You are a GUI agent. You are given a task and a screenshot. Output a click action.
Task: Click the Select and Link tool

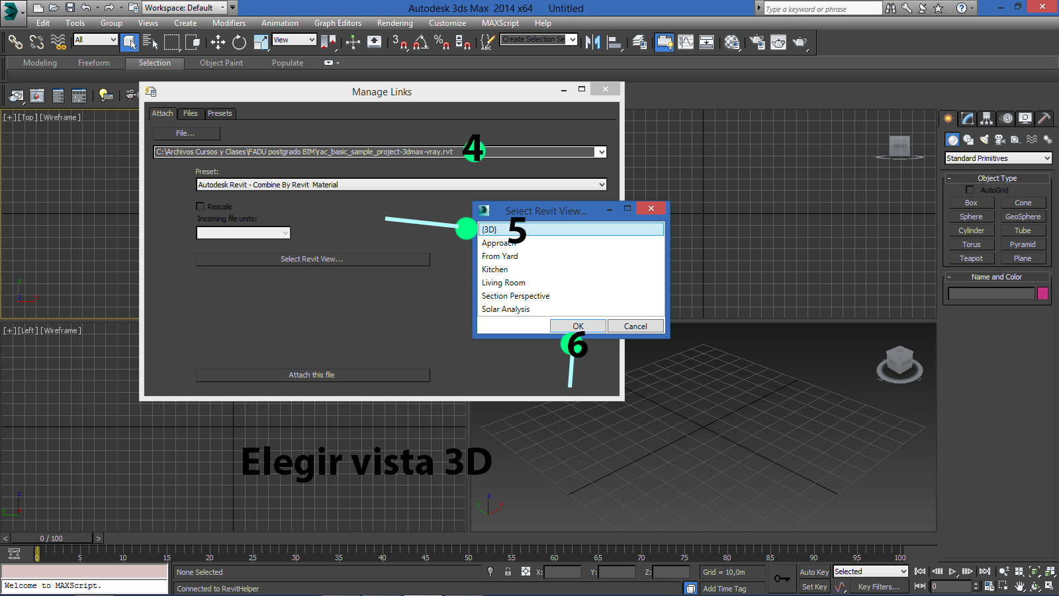point(15,42)
